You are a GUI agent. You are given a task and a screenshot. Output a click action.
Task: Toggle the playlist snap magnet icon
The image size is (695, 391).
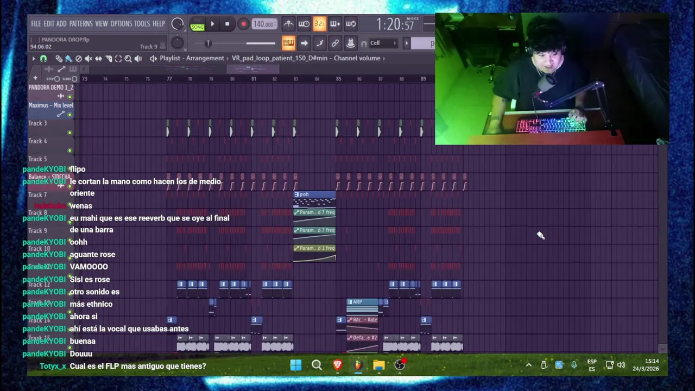(x=43, y=59)
